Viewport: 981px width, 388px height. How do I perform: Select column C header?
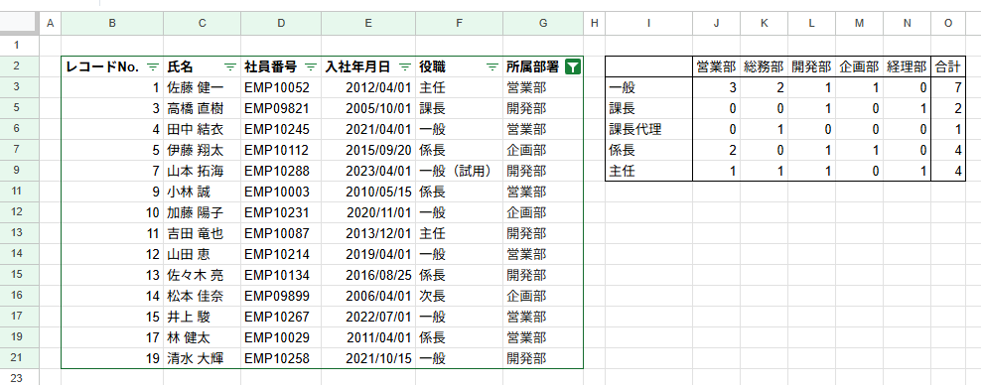pos(203,23)
